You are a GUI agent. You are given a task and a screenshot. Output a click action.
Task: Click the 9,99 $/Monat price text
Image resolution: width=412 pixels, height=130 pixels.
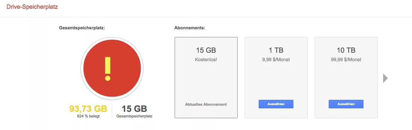click(x=276, y=59)
